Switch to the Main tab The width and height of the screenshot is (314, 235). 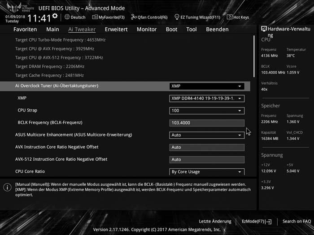(52, 30)
